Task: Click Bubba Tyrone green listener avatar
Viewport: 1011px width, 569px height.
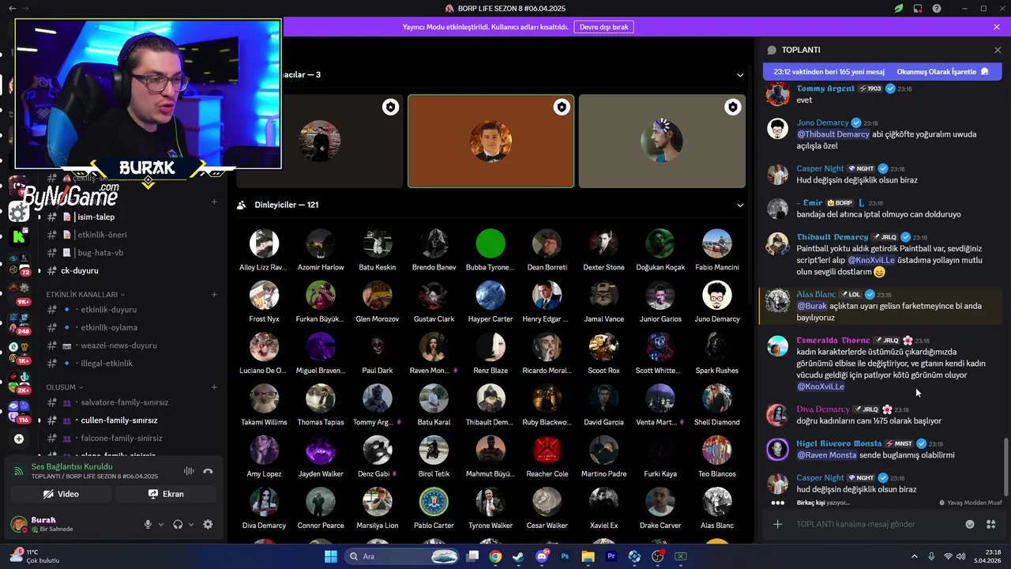Action: [x=490, y=244]
